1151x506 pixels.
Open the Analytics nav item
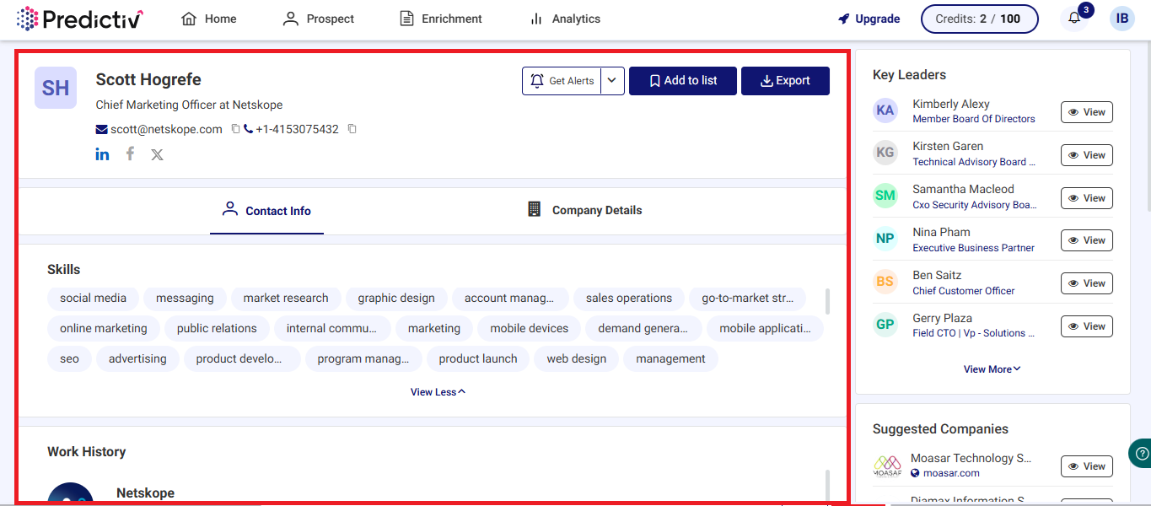pos(565,19)
